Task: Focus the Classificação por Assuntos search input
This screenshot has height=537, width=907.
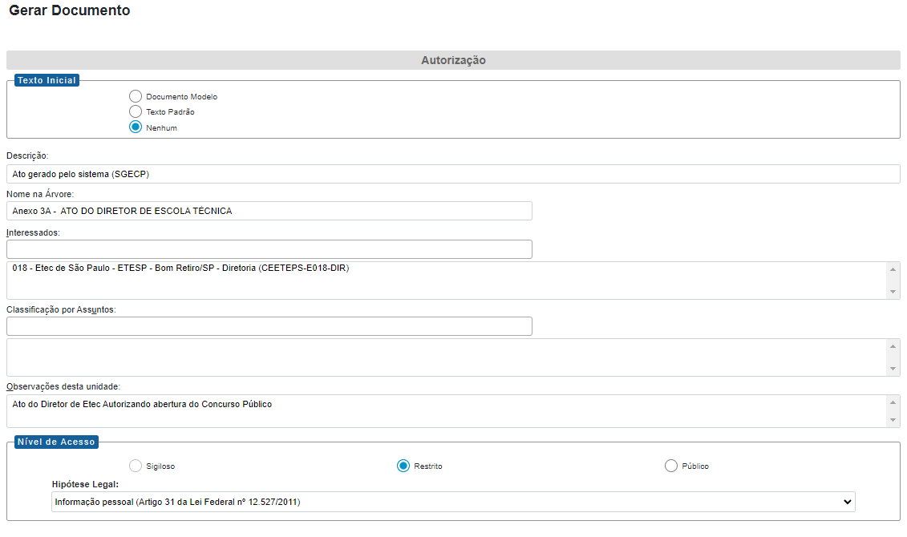Action: click(269, 326)
